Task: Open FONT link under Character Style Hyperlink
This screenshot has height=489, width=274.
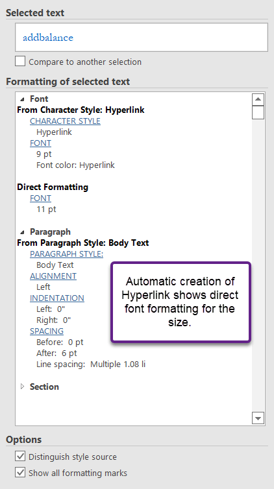Action: coord(40,143)
